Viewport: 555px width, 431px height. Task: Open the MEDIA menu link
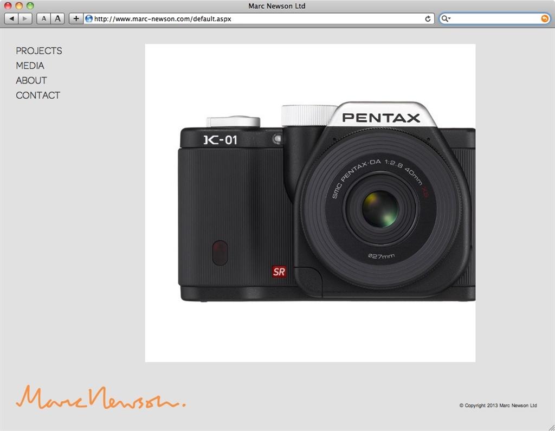coord(30,66)
